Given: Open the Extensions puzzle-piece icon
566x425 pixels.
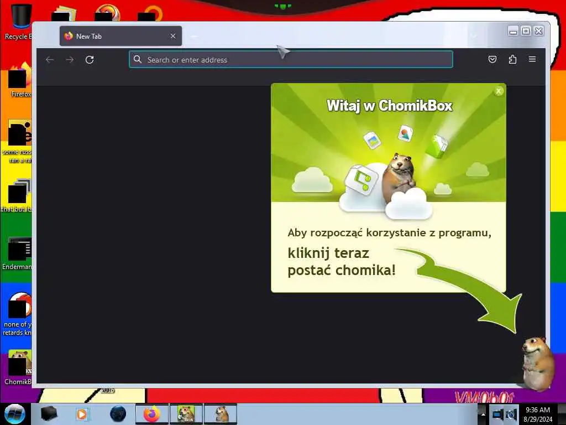Looking at the screenshot, I should [x=512, y=59].
